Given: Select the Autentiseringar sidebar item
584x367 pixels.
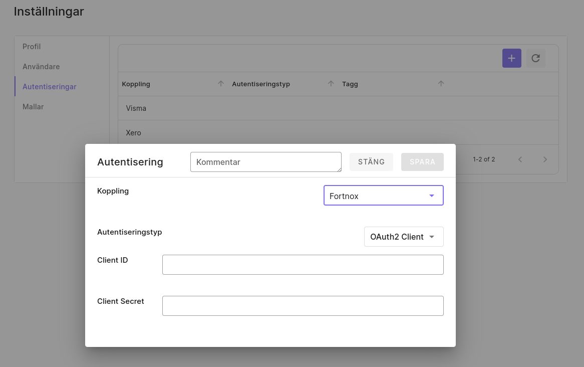Looking at the screenshot, I should pyautogui.click(x=50, y=87).
